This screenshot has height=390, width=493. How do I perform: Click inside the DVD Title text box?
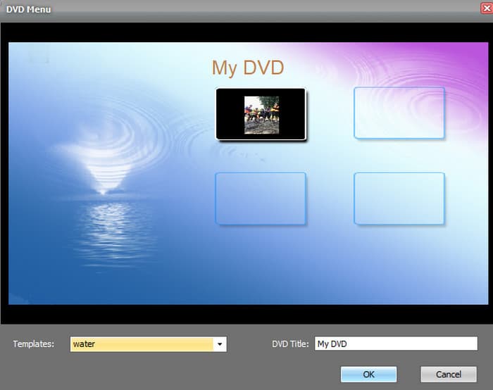coord(395,344)
